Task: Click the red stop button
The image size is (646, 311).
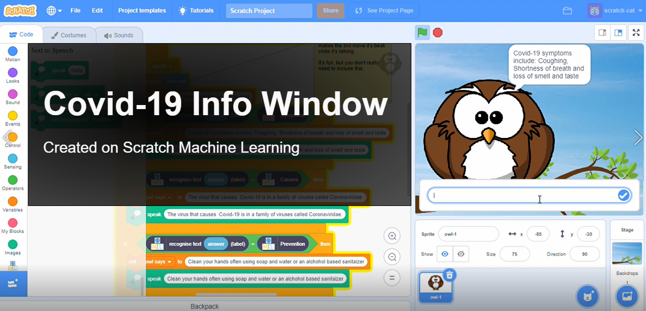Action: coord(438,32)
